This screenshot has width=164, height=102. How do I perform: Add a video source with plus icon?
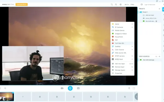(x=159, y=56)
